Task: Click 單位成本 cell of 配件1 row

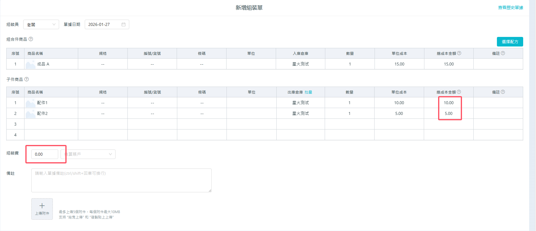Action: 399,103
